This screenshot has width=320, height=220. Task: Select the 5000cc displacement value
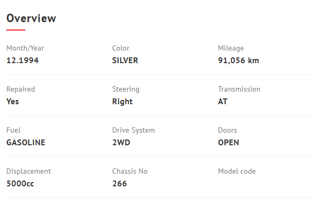pyautogui.click(x=20, y=184)
